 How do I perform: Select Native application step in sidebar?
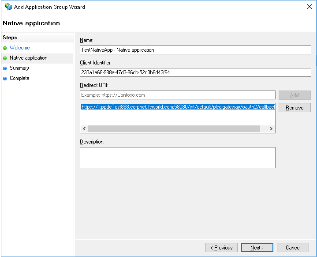28,58
